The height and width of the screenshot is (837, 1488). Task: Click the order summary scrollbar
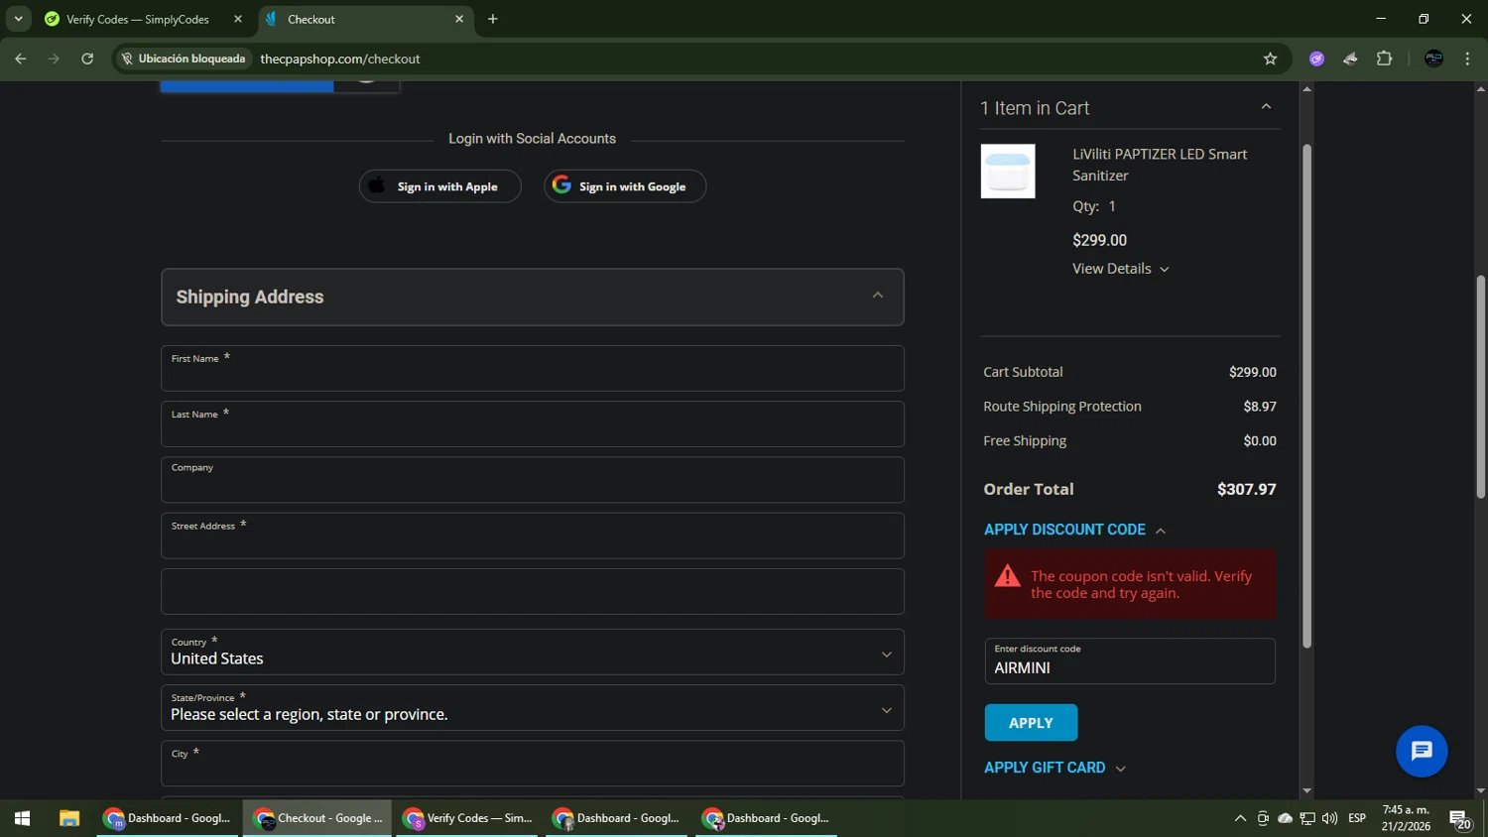coord(1306,397)
